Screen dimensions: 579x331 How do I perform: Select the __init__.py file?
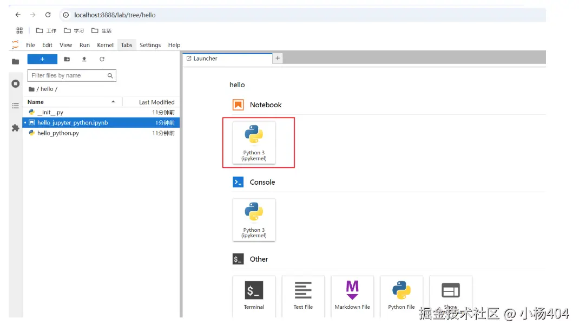click(101, 113)
